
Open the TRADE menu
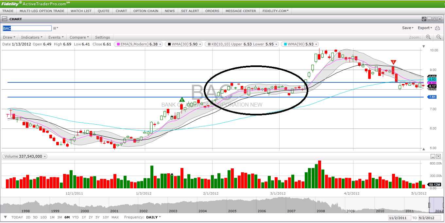pos(8,11)
